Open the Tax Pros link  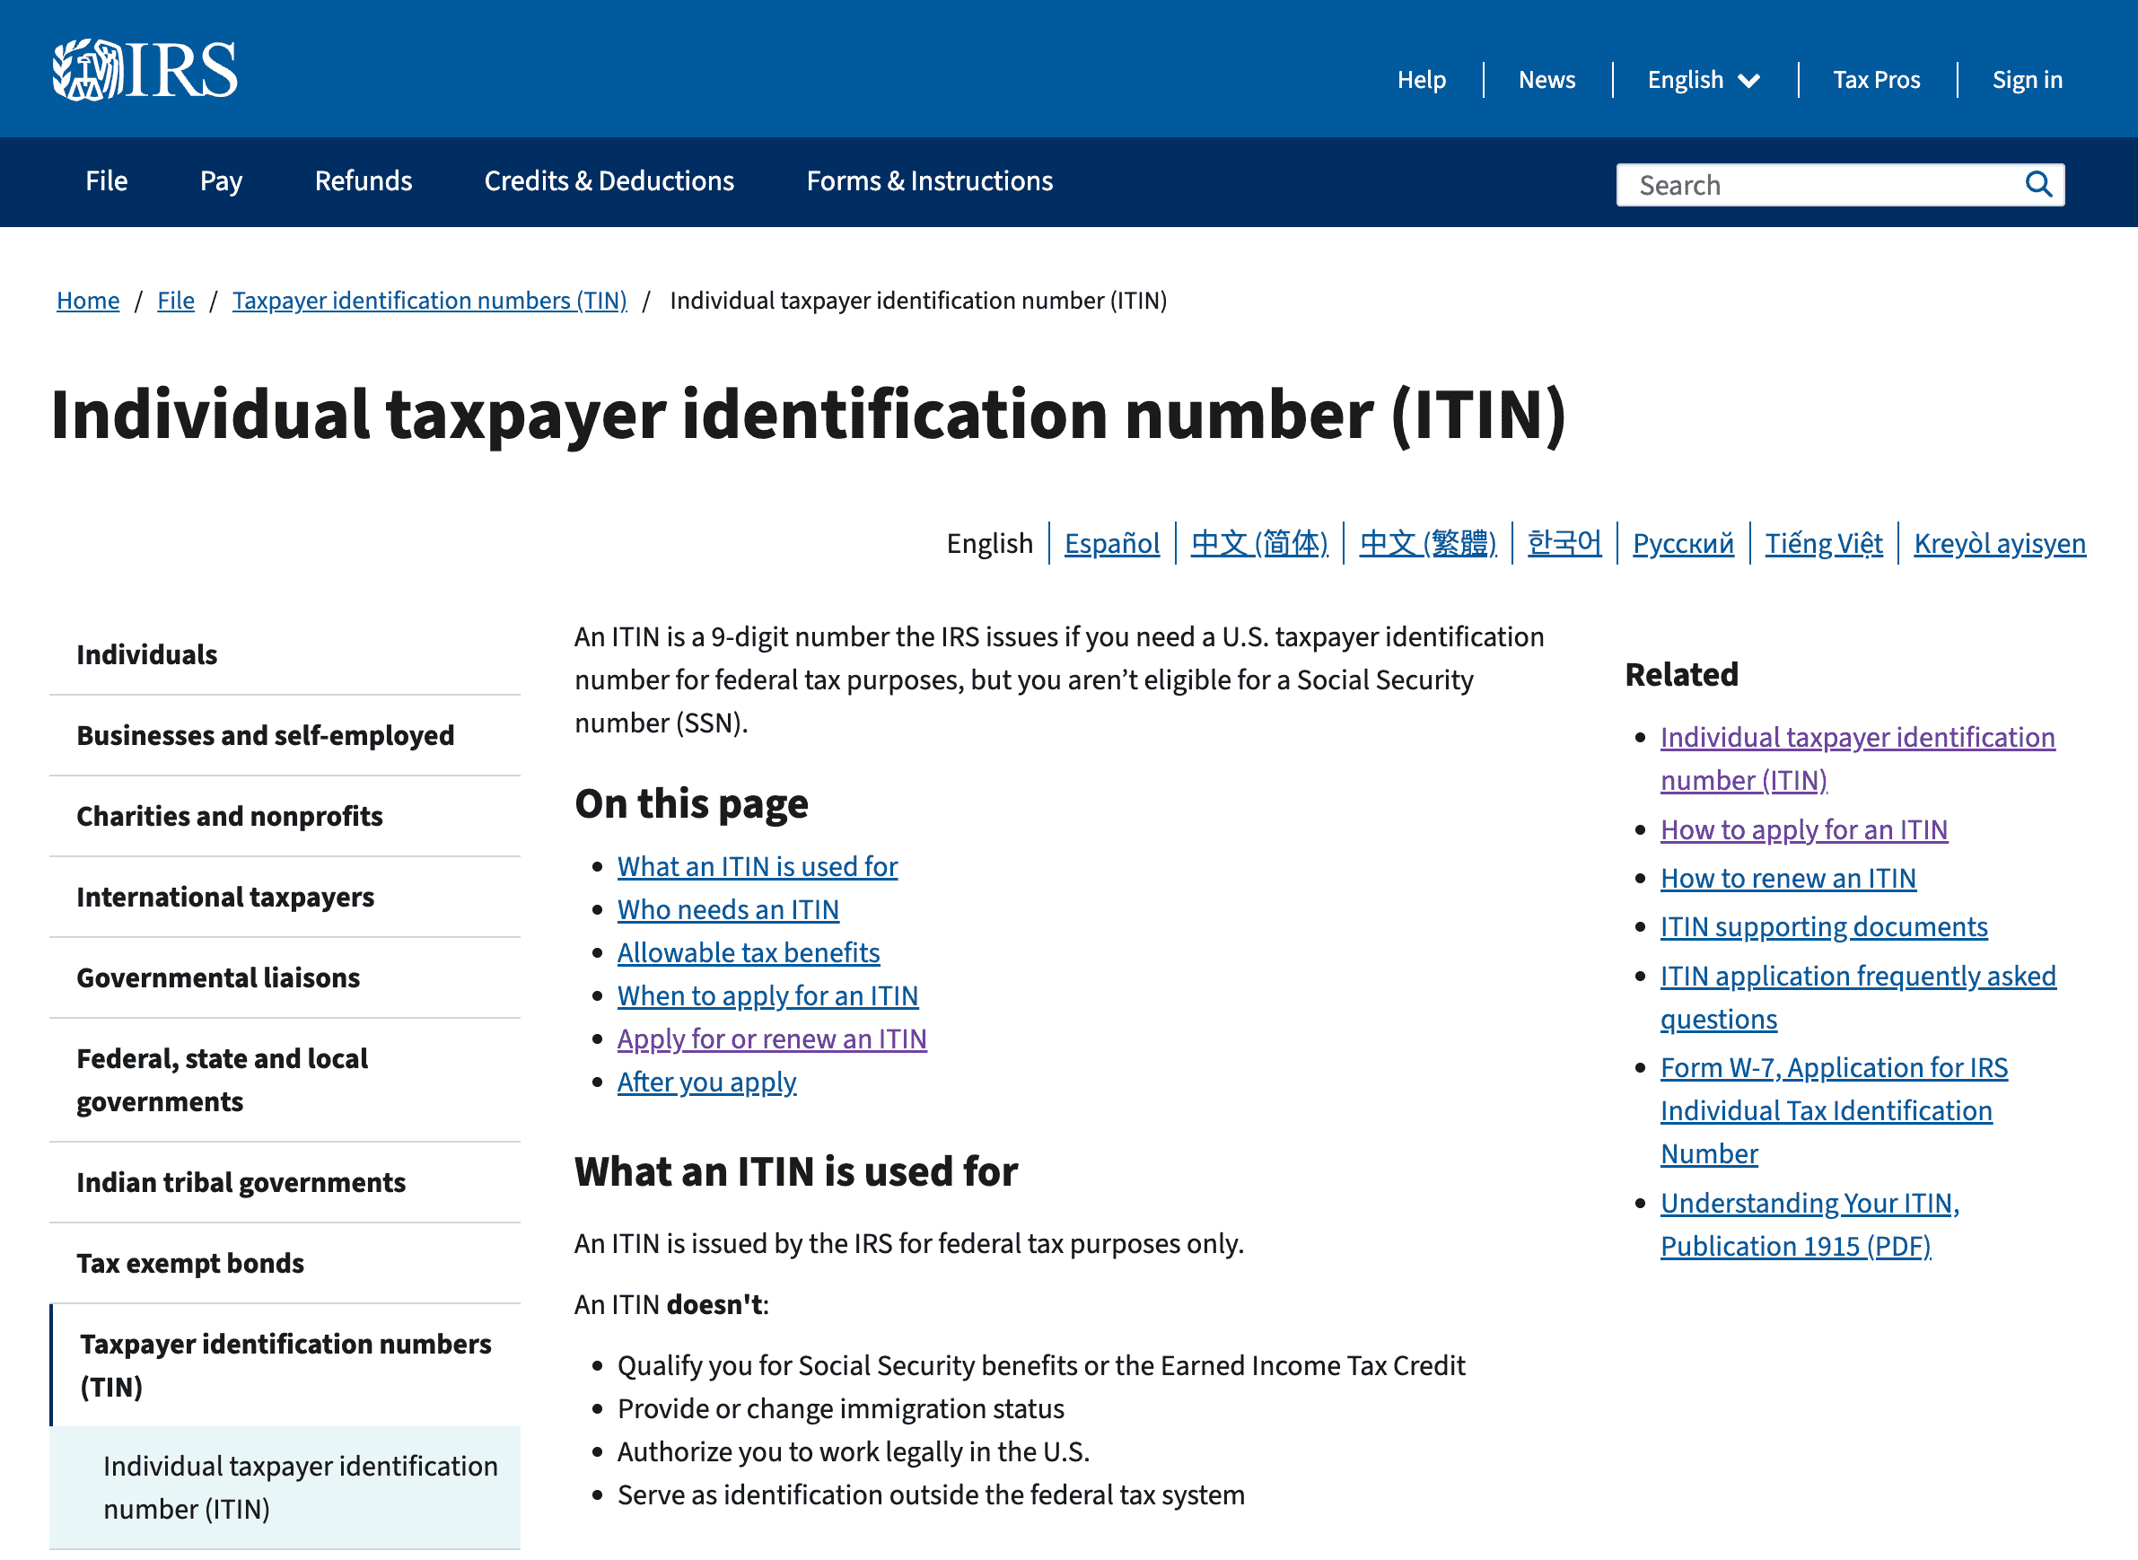[1876, 80]
